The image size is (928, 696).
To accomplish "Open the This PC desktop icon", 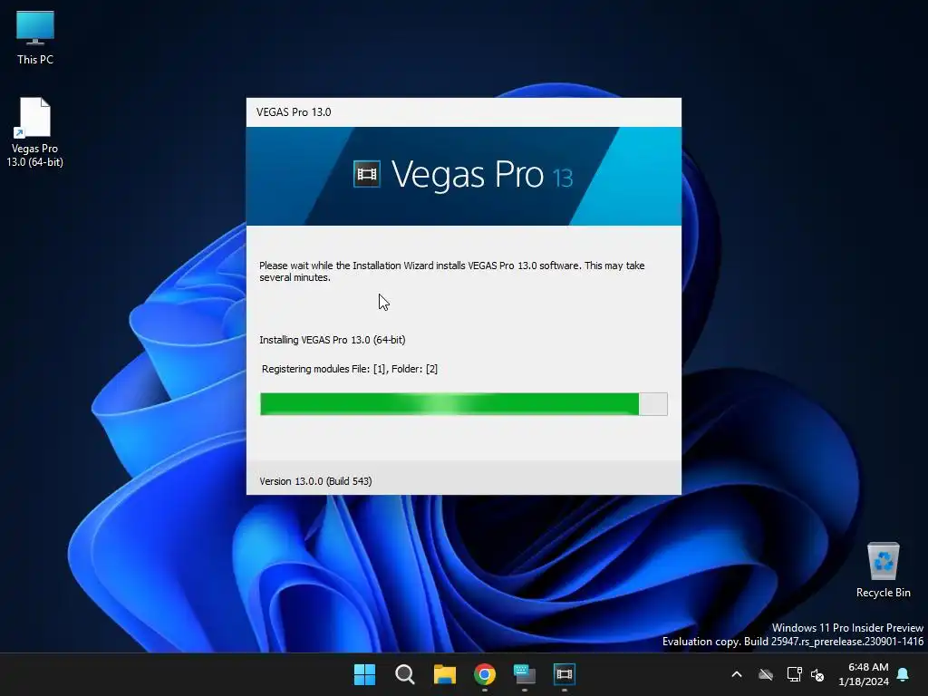I will (x=35, y=37).
